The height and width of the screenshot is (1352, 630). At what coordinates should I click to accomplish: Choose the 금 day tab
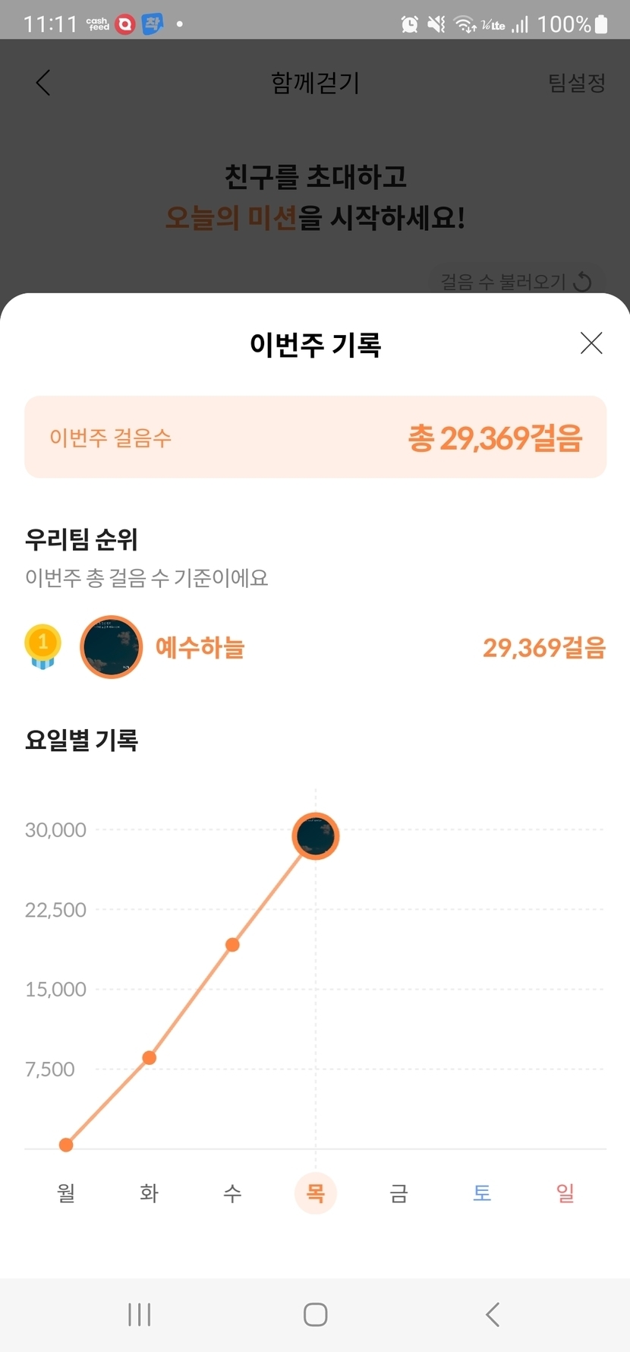coord(398,1192)
